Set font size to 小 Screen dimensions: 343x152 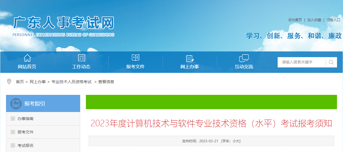coord(234,141)
